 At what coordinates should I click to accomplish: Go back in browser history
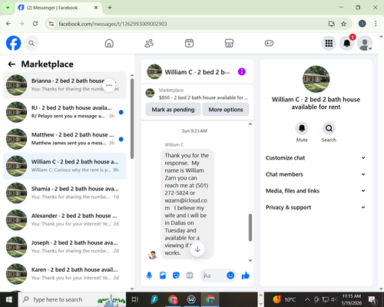coord(8,24)
